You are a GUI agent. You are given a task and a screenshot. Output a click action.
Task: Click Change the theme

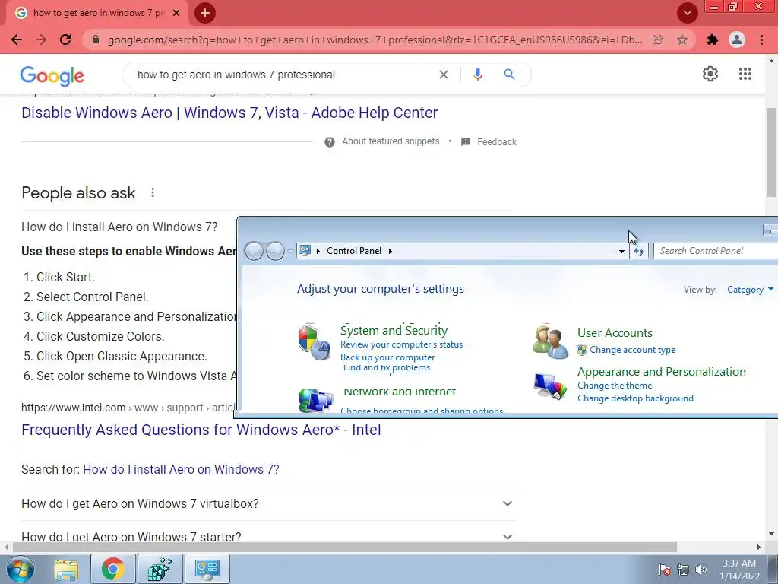(615, 386)
